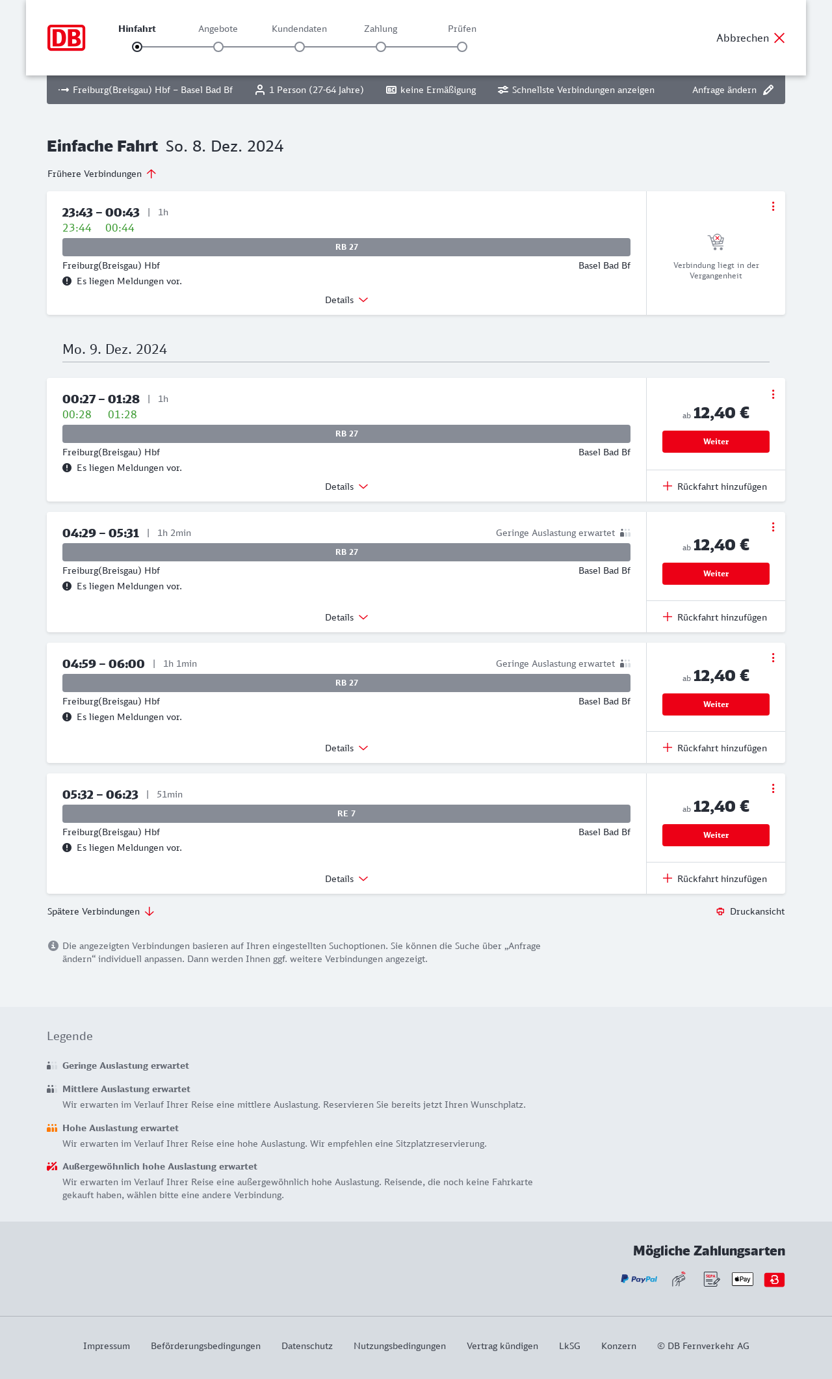Click the keine Ermäßigung option
This screenshot has height=1379, width=832.
point(431,90)
